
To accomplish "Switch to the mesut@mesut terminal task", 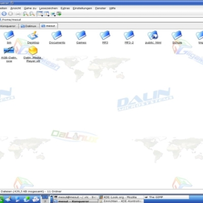I will coord(76,197).
